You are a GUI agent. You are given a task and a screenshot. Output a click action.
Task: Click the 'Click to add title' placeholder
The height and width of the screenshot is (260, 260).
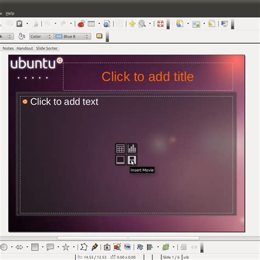coord(148,76)
